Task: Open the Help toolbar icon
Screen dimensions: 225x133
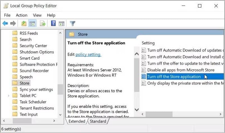Action: (x=53, y=23)
